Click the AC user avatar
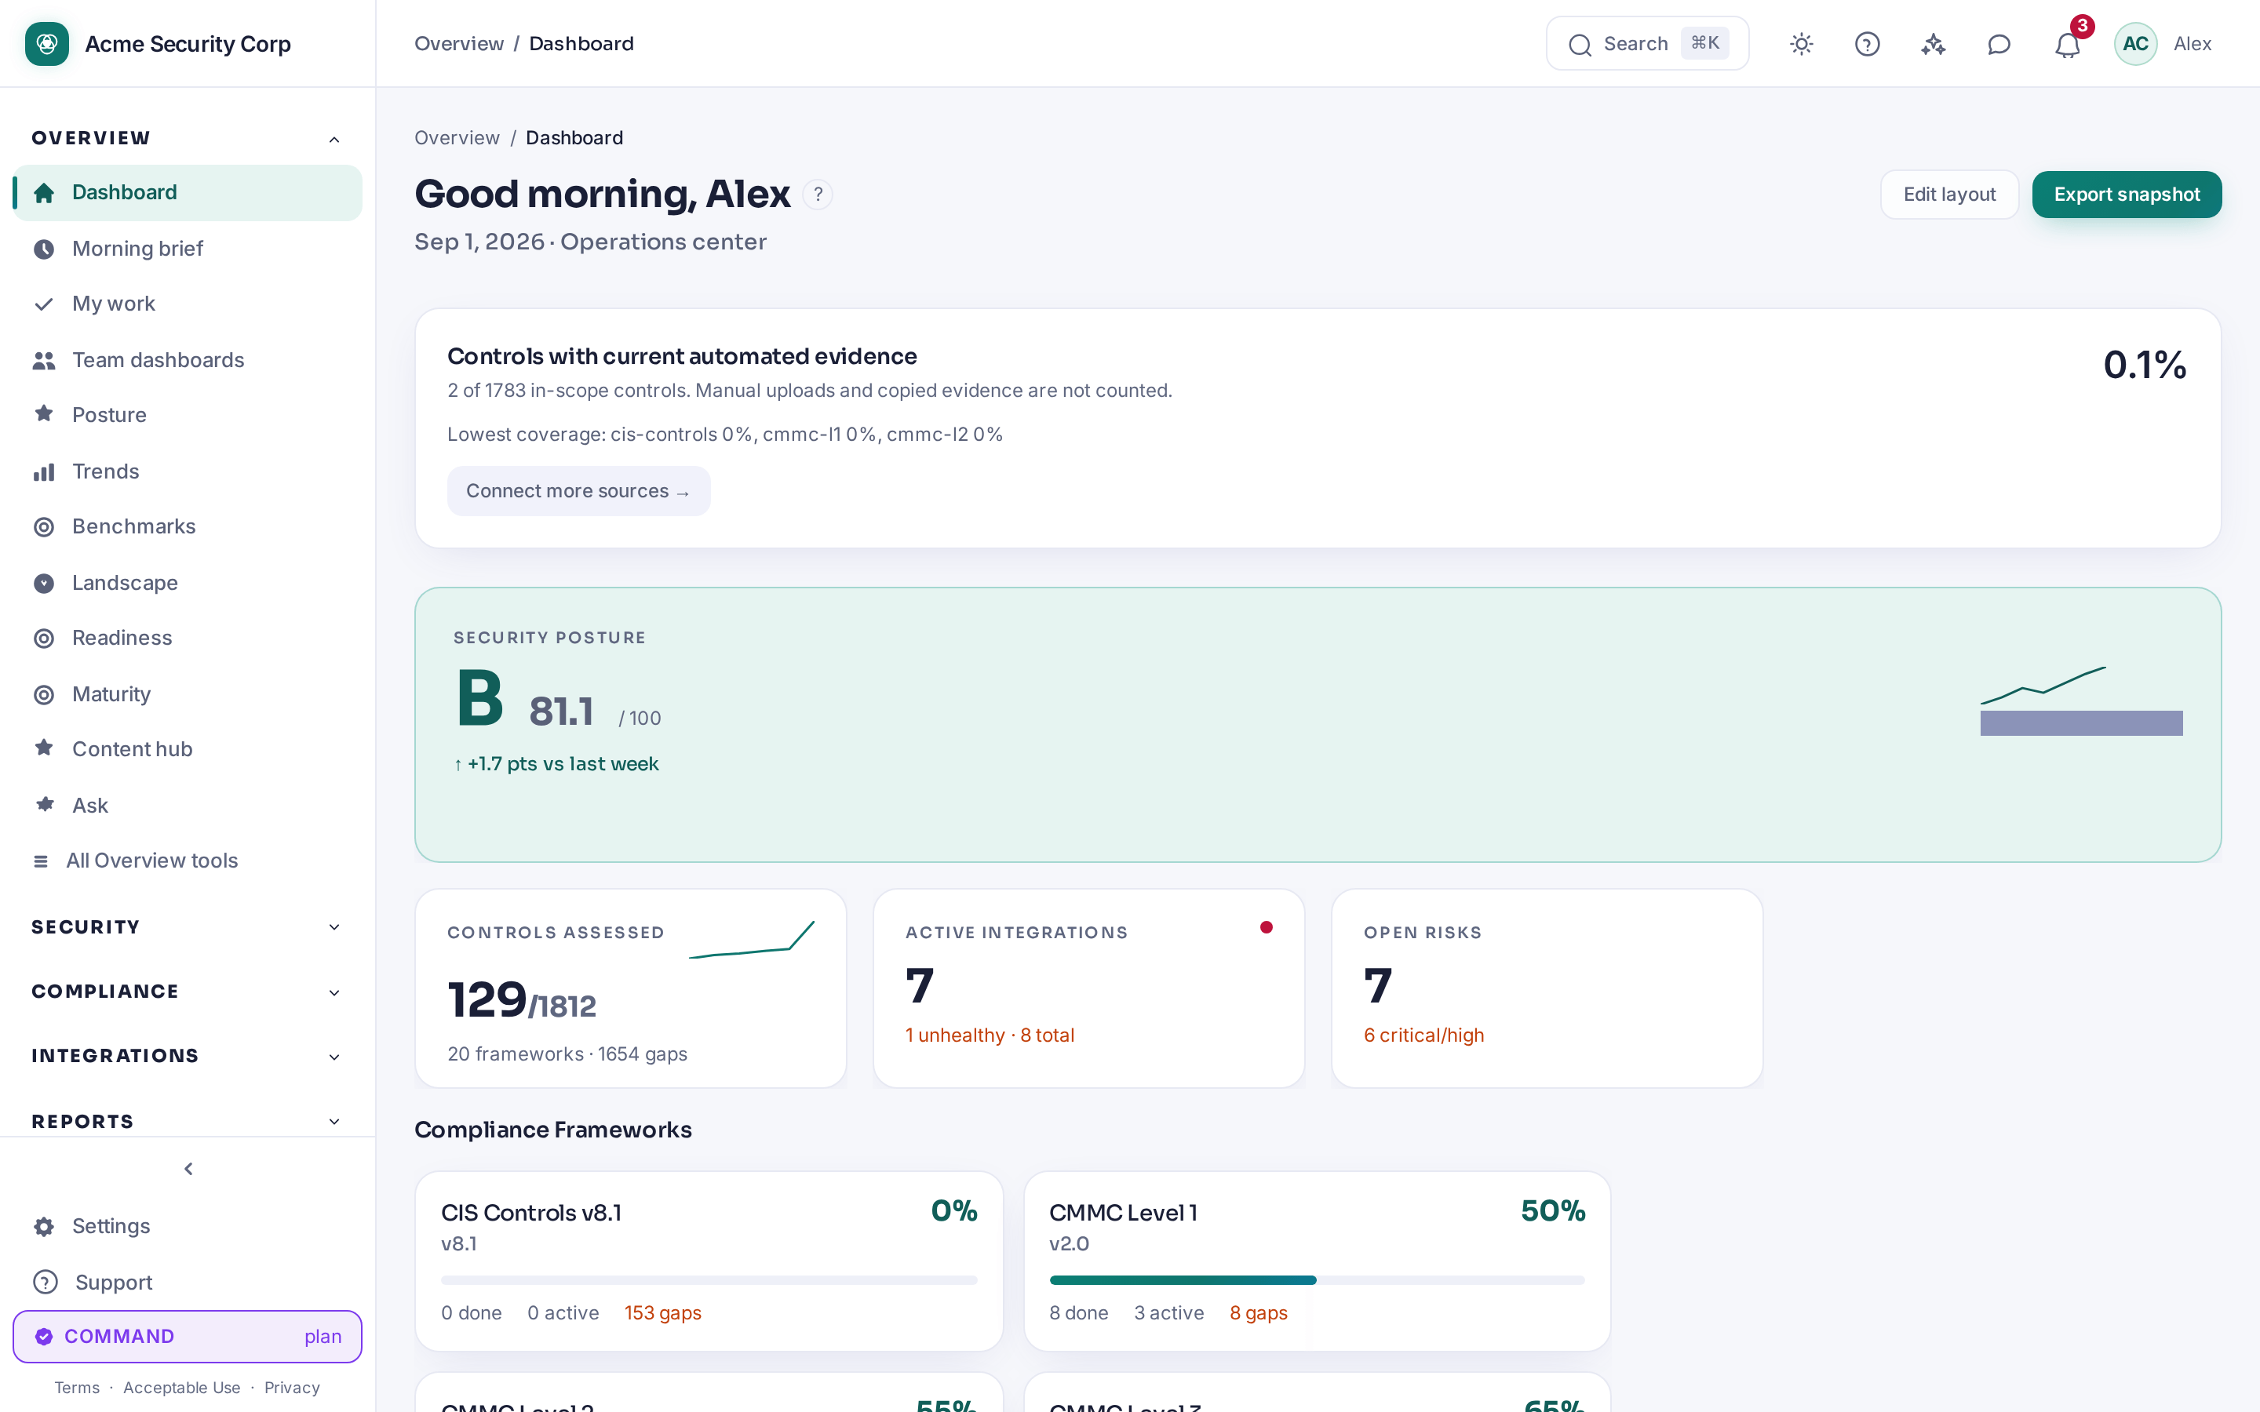Image resolution: width=2260 pixels, height=1412 pixels. 2135,44
